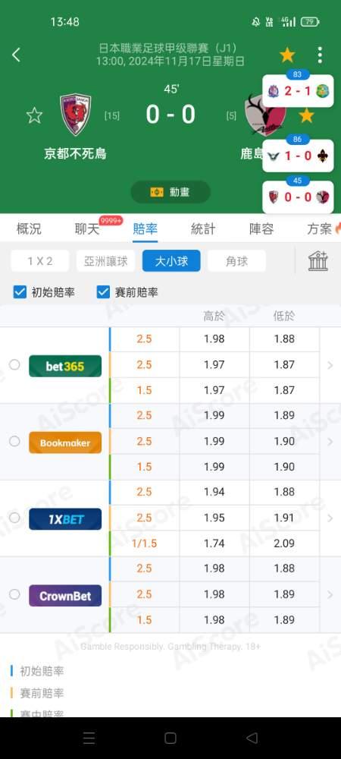Tap the 動畫 animation button
341x759 pixels.
click(170, 192)
